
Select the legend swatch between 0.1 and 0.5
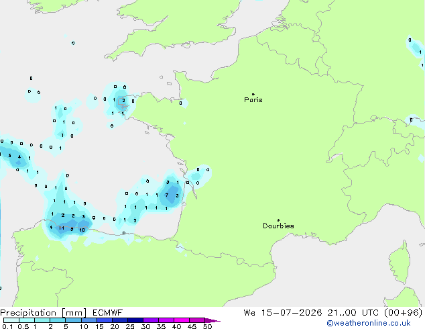[x=11, y=320]
